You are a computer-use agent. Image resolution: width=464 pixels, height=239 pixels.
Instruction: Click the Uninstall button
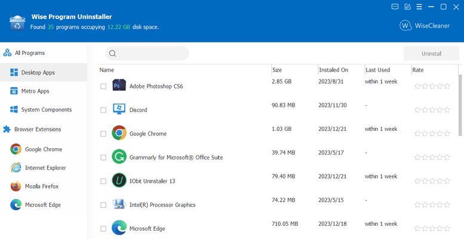pyautogui.click(x=431, y=54)
